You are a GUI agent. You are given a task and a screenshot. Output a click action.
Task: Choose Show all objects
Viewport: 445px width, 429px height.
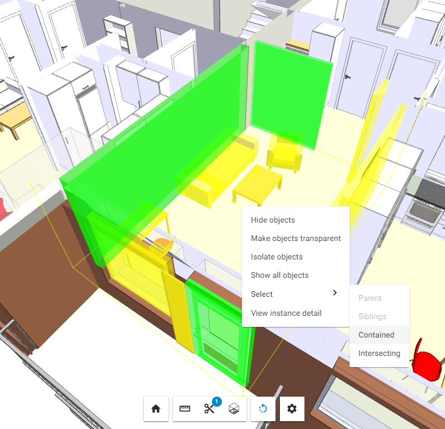click(x=296, y=276)
